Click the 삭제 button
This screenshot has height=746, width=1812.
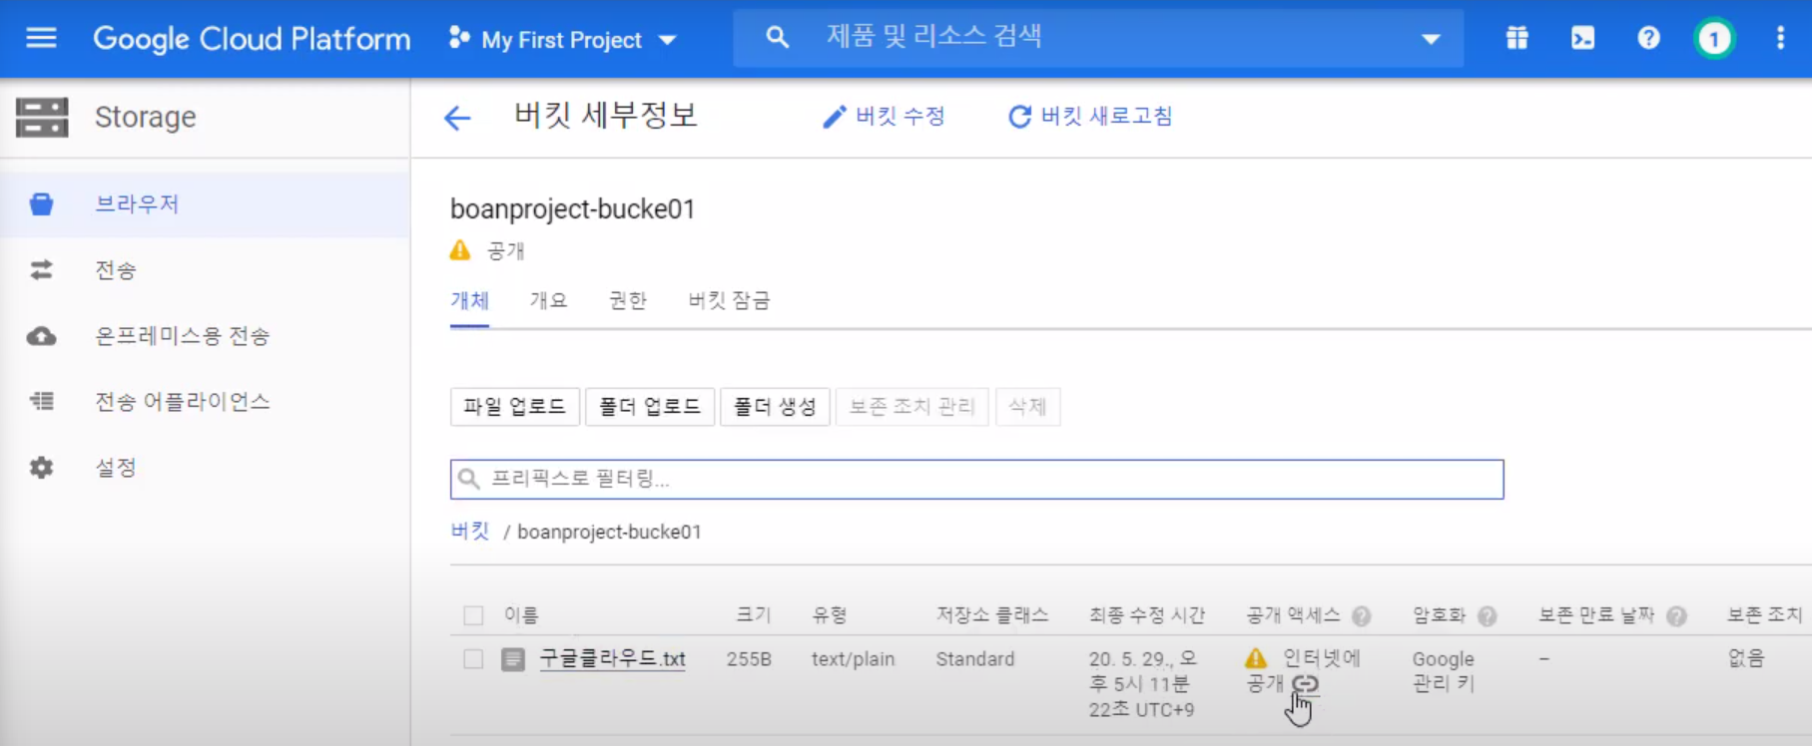pos(1027,407)
